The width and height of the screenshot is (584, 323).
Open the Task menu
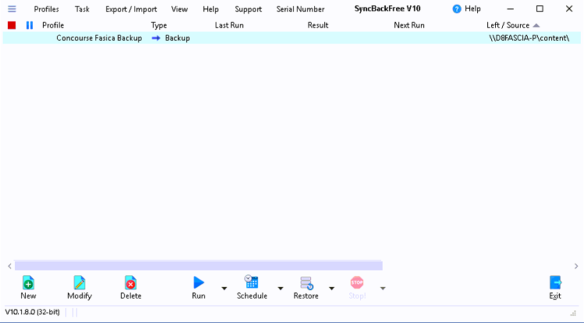82,9
